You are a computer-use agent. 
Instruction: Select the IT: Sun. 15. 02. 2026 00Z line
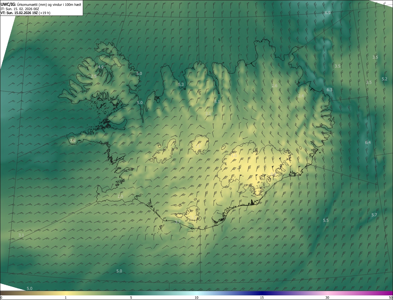coord(20,9)
